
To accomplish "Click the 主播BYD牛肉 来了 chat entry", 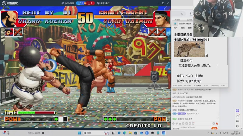I will pos(183,119).
